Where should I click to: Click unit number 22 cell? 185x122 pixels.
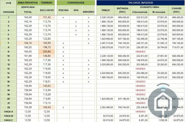pyautogui.click(x=8, y=107)
